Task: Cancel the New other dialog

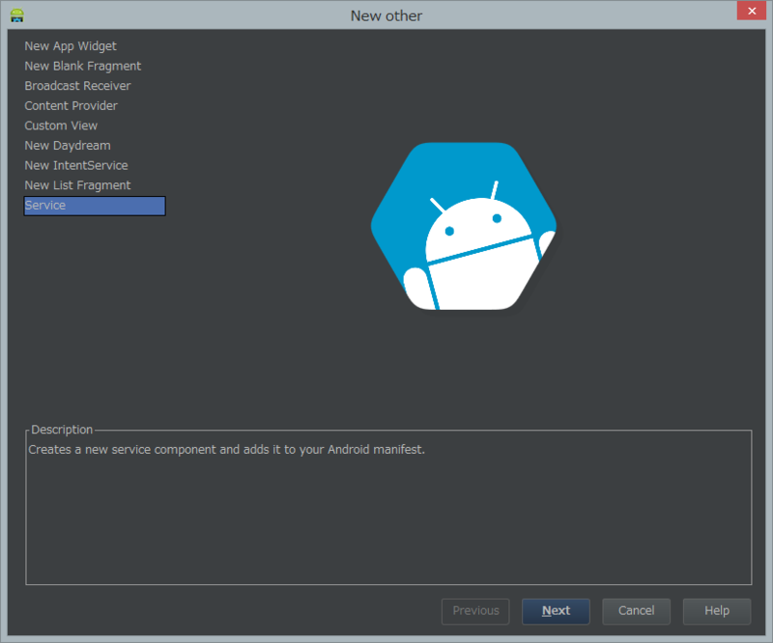Action: (x=636, y=611)
